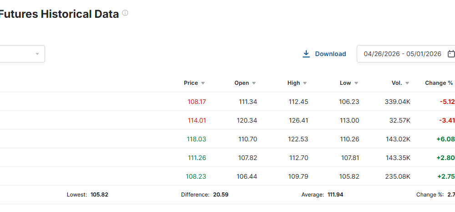Select change value +2.80
The width and height of the screenshot is (455, 212).
445,158
